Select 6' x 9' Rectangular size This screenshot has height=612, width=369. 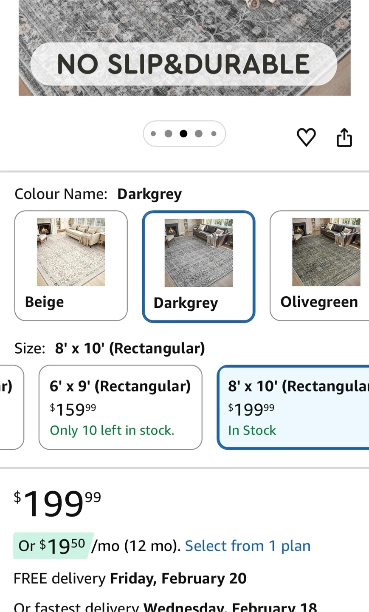[120, 407]
